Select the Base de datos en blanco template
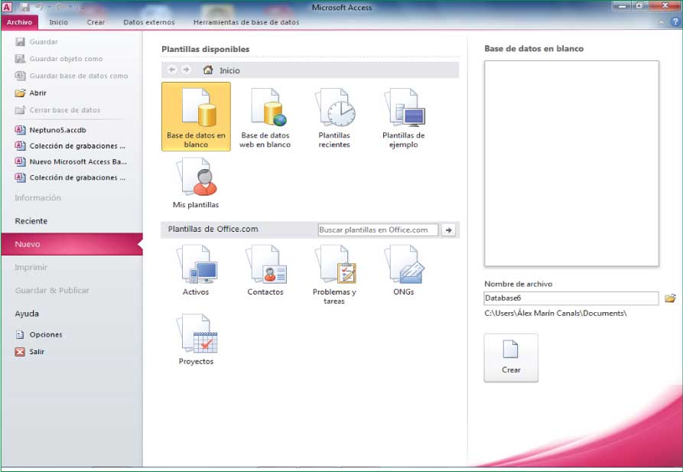Screen dimensions: 683x472 [196, 116]
